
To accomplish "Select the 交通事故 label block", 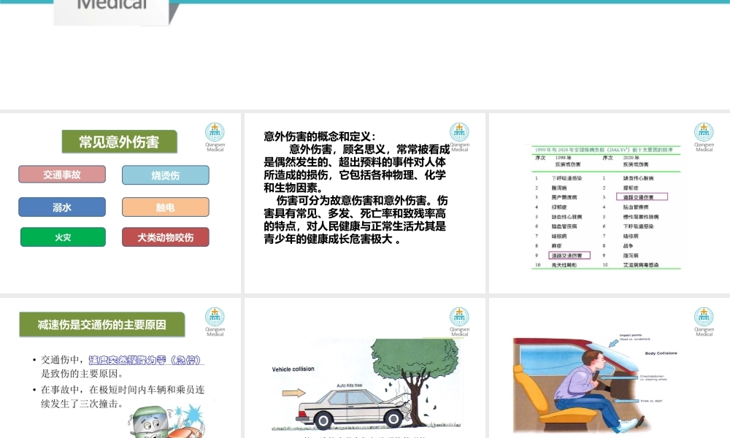I will (x=62, y=174).
